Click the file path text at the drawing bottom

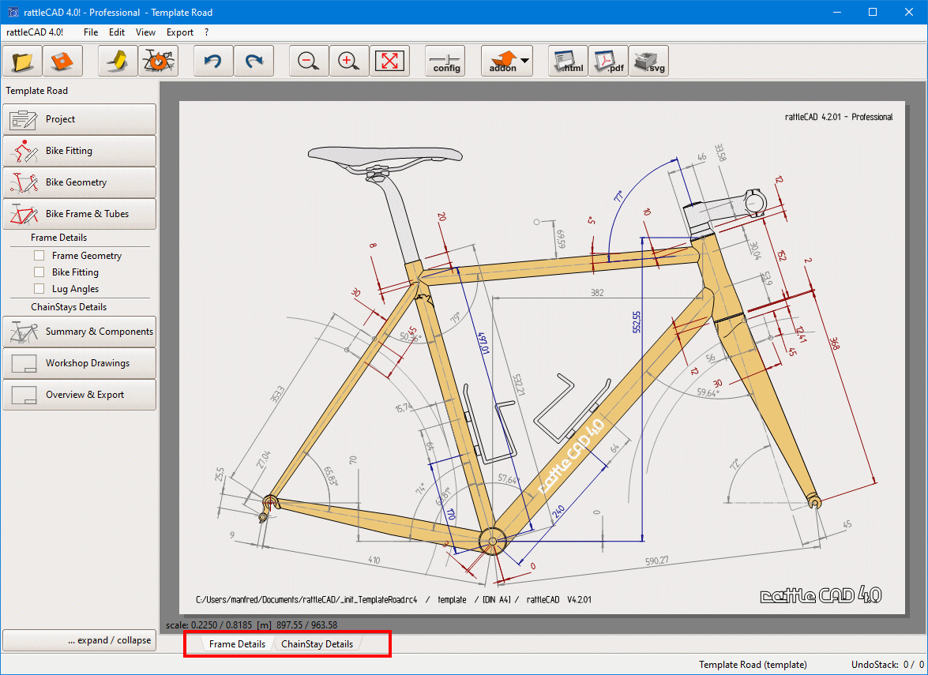pyautogui.click(x=306, y=599)
